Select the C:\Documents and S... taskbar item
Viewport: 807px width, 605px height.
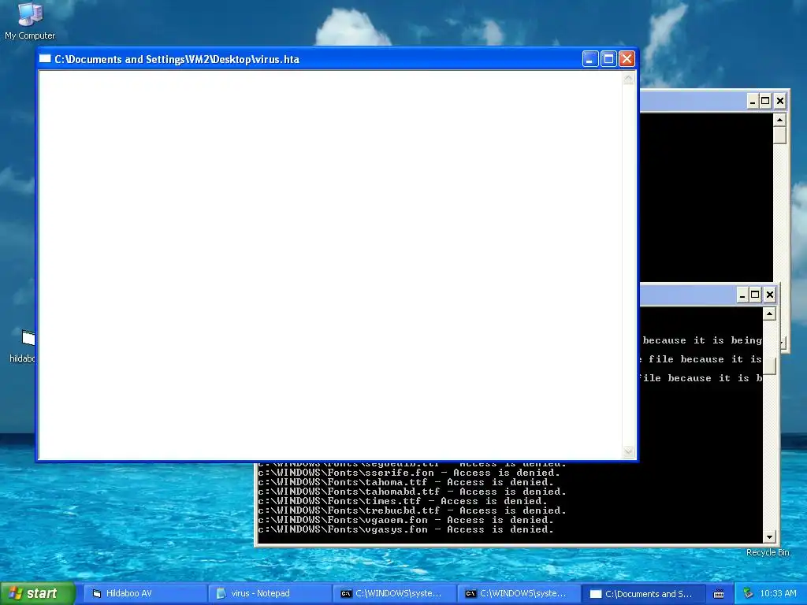(x=643, y=593)
